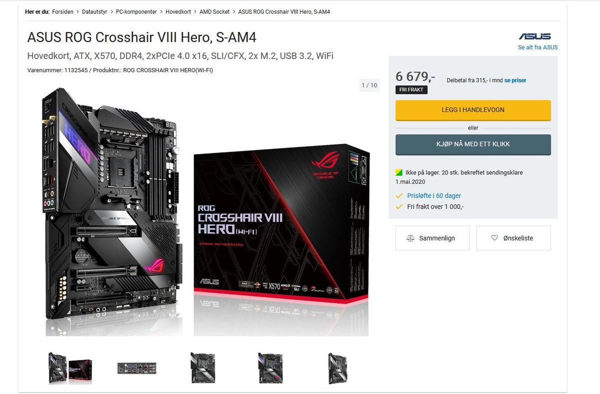
Task: Add item to Ønskeliste
Action: (513, 238)
